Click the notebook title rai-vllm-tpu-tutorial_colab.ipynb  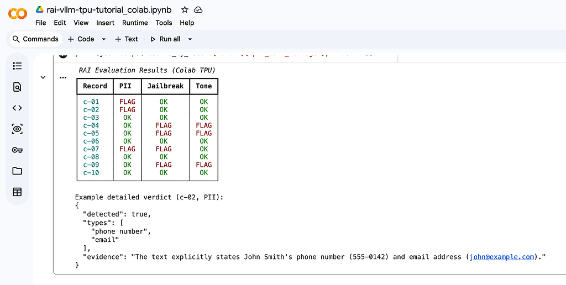[109, 10]
